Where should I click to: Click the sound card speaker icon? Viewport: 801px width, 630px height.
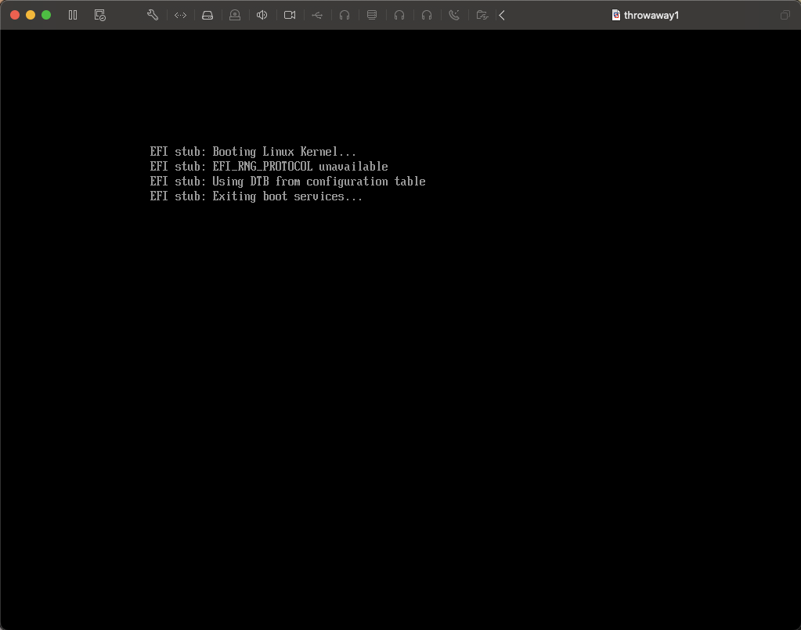point(262,16)
